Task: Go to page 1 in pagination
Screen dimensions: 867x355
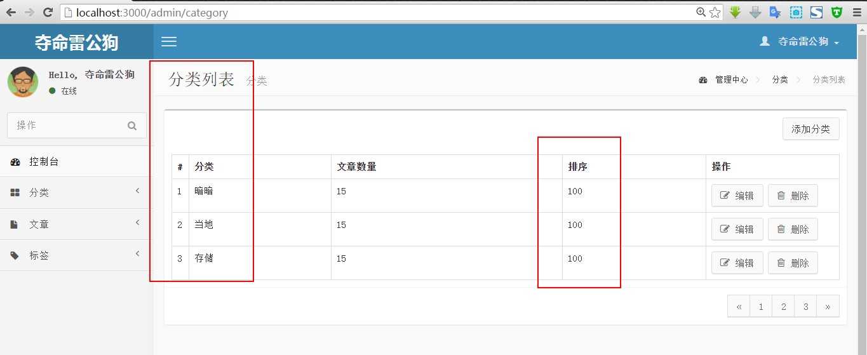Action: tap(761, 306)
